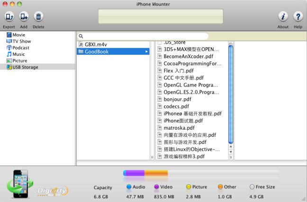The height and width of the screenshot is (202, 307).
Task: Click the purple Video segment of storage bar
Action: point(135,173)
